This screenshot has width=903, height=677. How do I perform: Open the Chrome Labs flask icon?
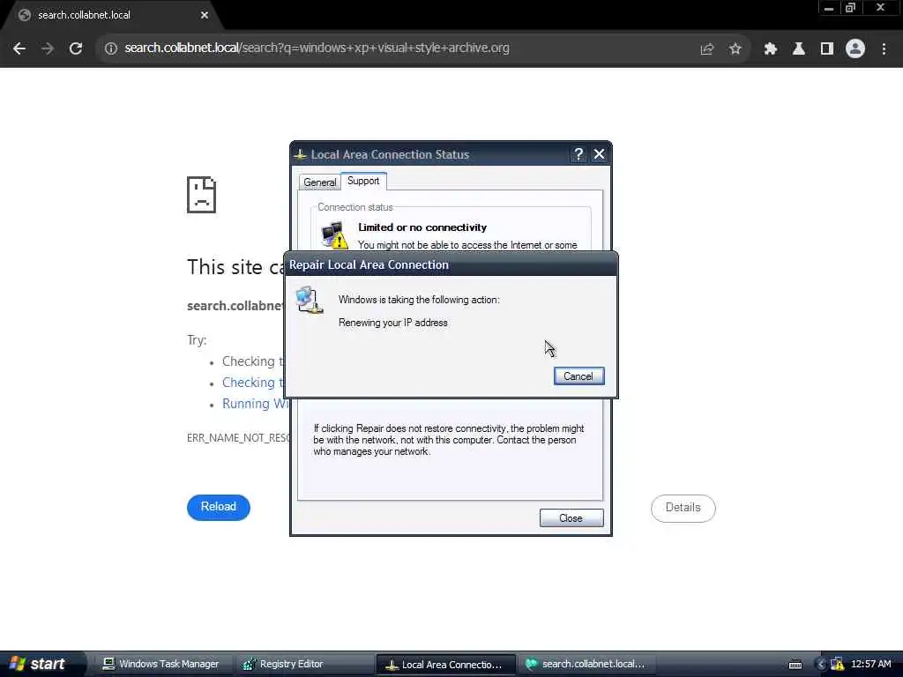(x=798, y=49)
